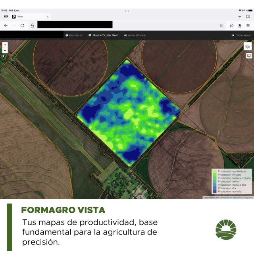Open the Información menu item
254x254 pixels.
(x=74, y=35)
